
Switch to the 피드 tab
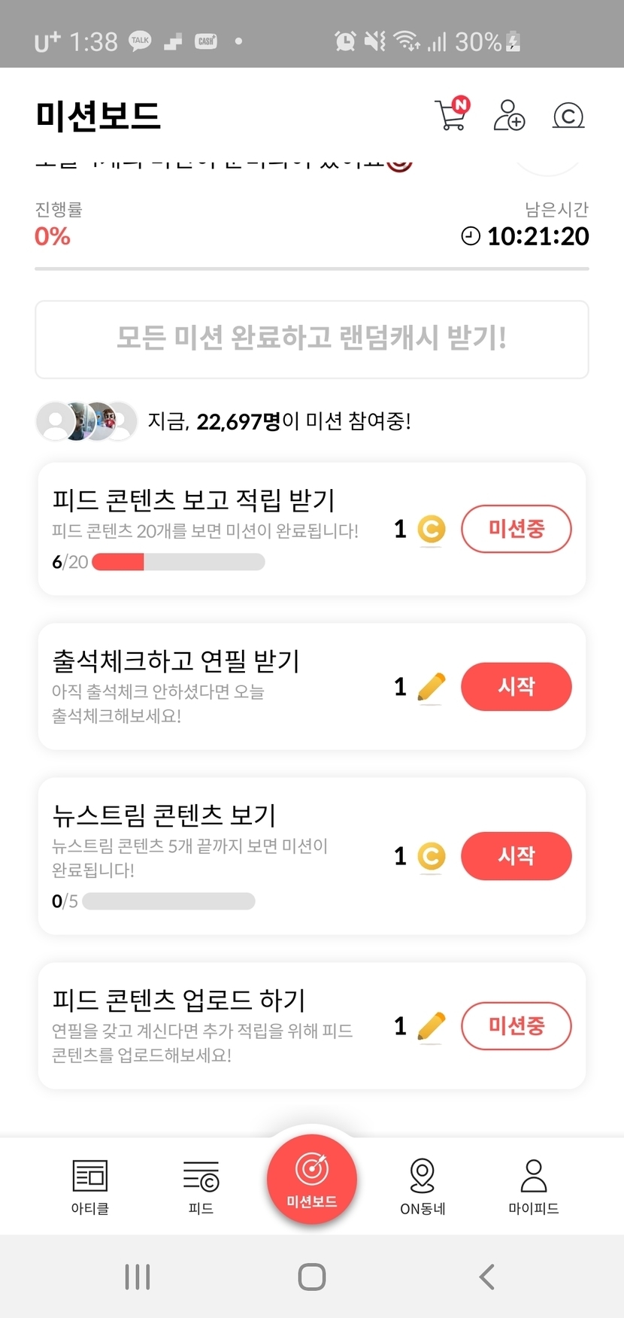(201, 1186)
